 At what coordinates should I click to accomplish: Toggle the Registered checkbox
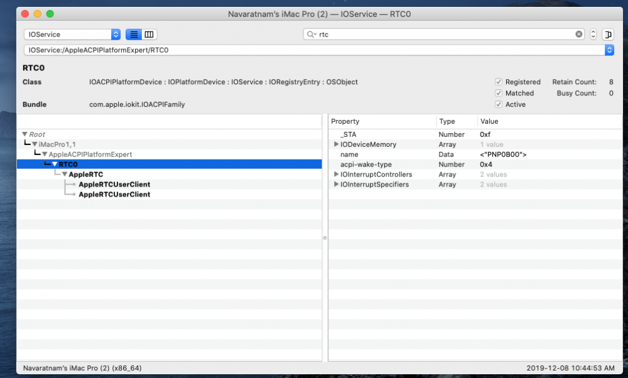tap(498, 82)
